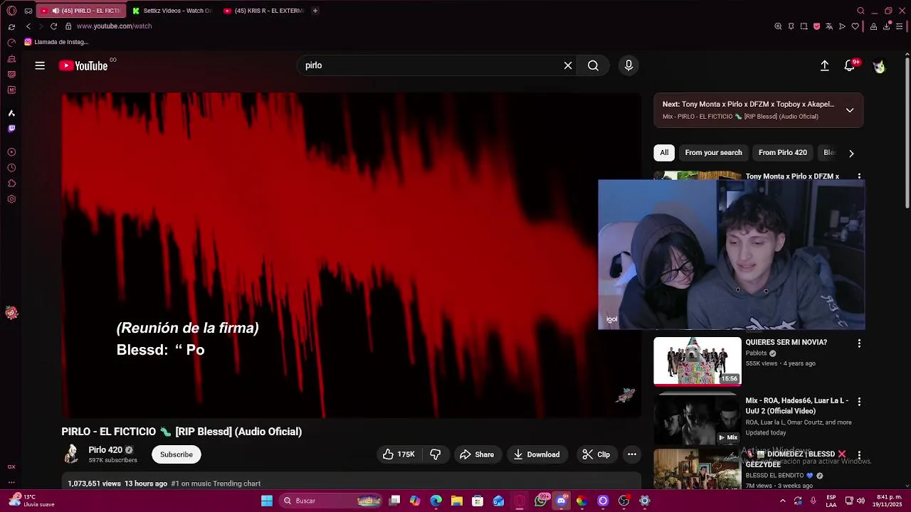
Task: Select the All filter chip
Action: (x=664, y=153)
